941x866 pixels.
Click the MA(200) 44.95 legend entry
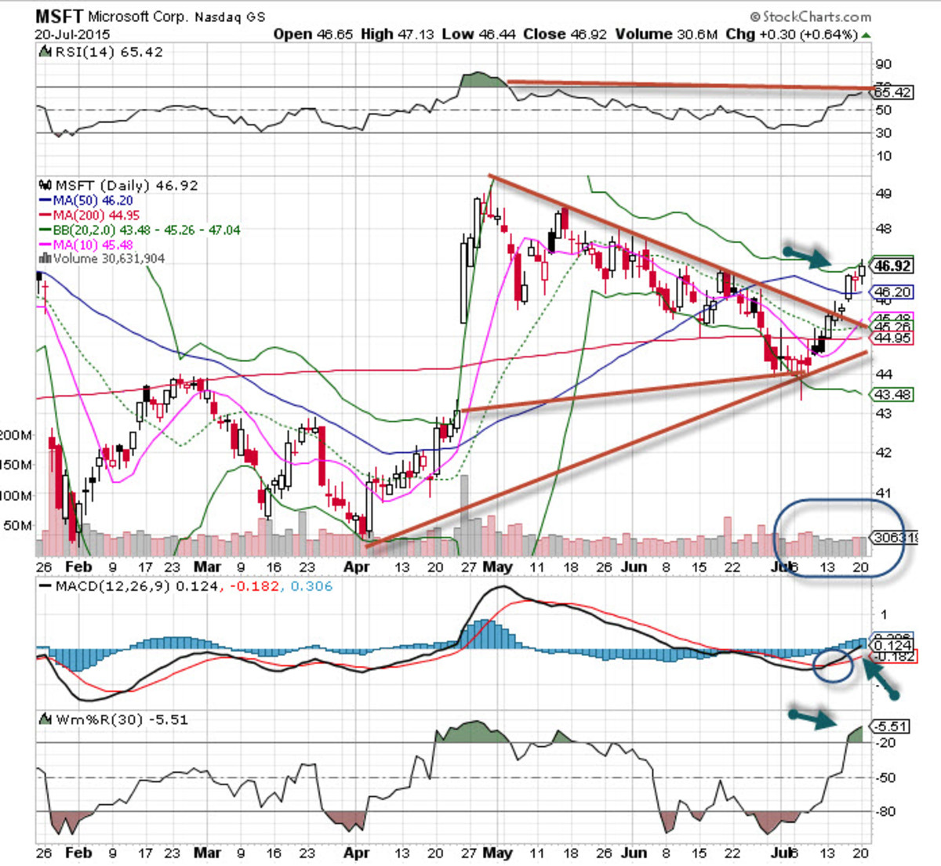tap(89, 216)
